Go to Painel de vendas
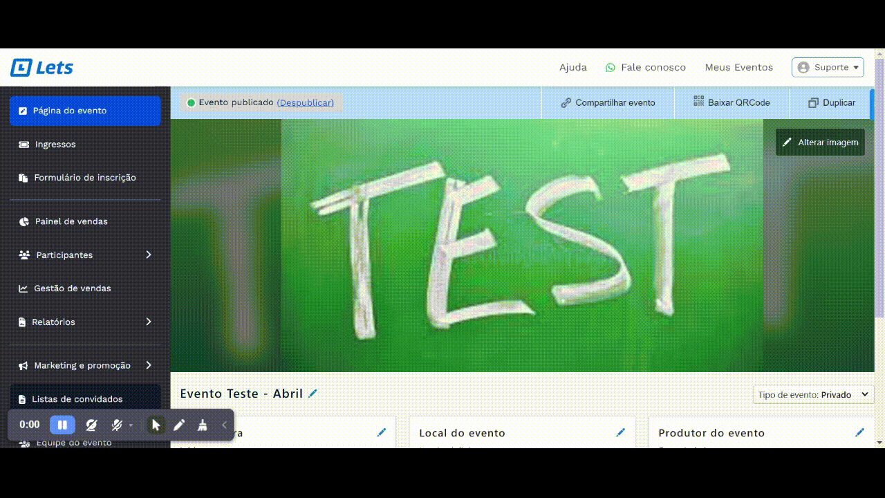885x498 pixels. click(x=71, y=221)
